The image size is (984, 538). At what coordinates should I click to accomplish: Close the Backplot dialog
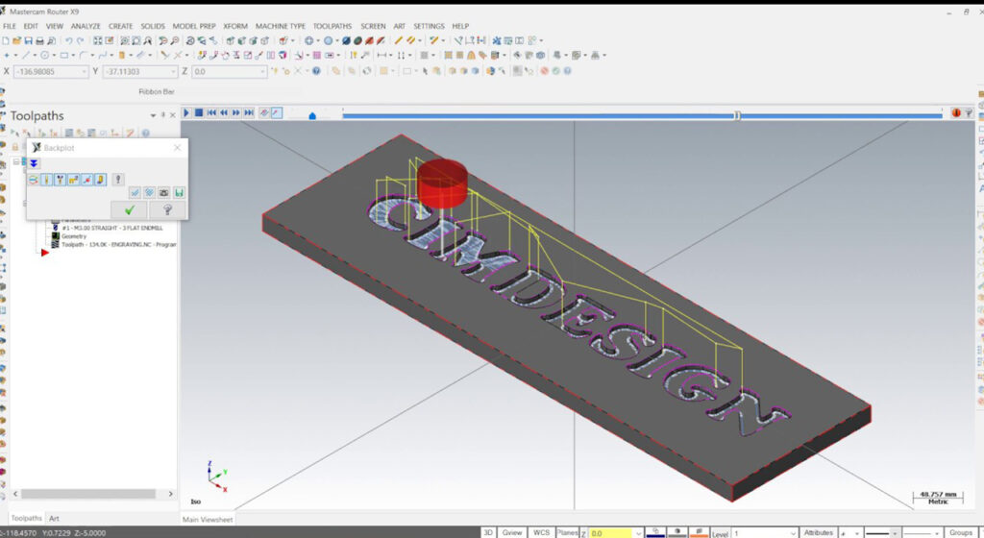click(177, 148)
